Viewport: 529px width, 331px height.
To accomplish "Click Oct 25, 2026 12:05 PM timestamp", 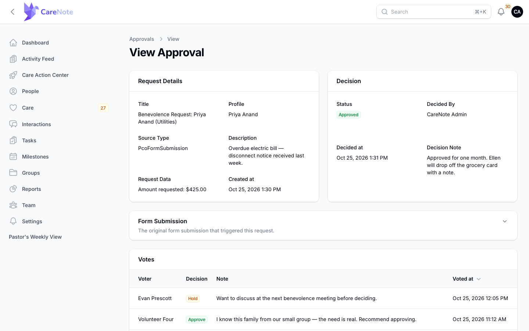I will (480, 298).
